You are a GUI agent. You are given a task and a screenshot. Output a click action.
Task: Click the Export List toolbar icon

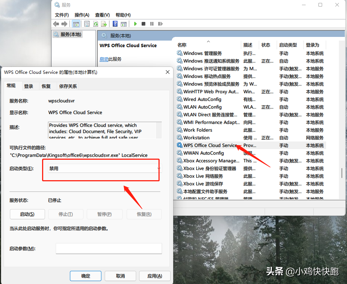104,24
